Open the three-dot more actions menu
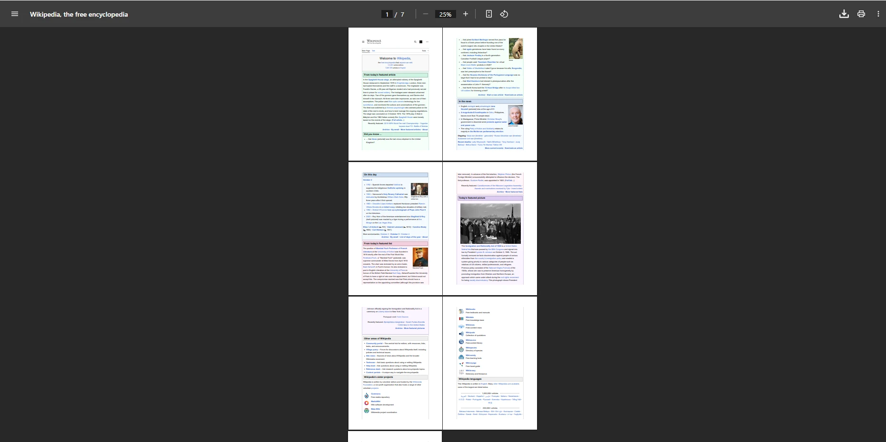Image resolution: width=886 pixels, height=442 pixels. click(878, 14)
